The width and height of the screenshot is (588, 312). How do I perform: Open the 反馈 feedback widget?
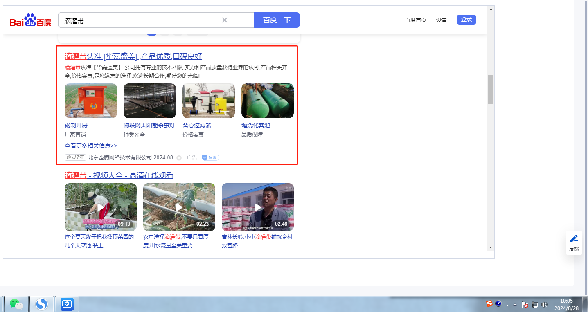(x=574, y=243)
